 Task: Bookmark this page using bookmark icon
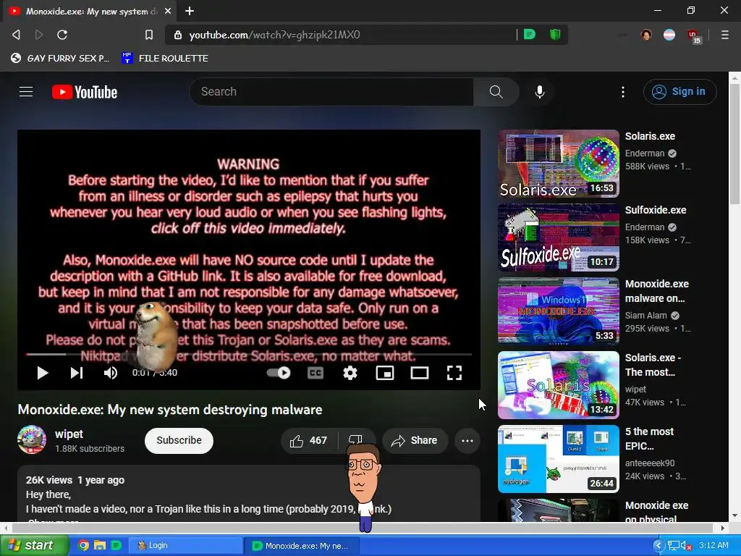(149, 35)
